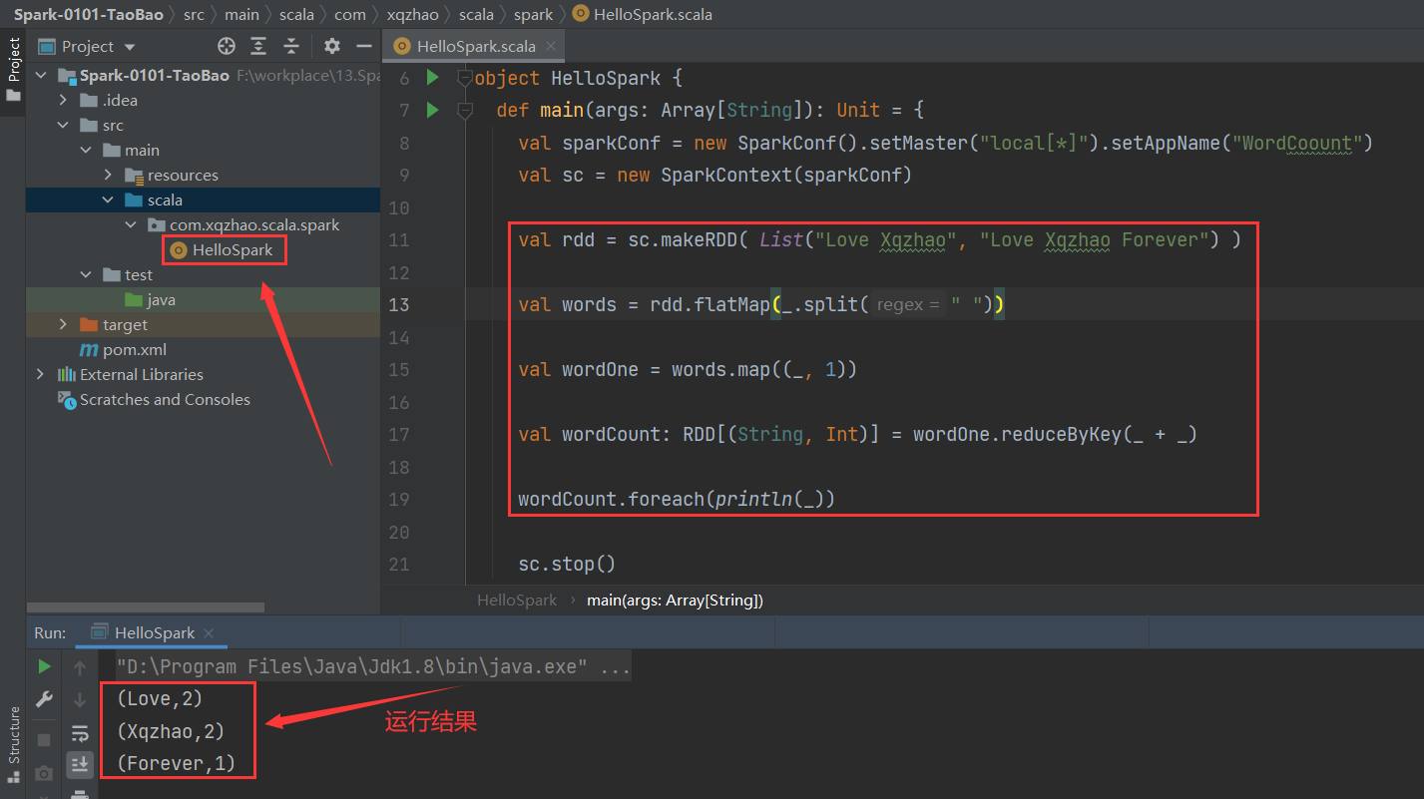Click spark in the top breadcrumb
The image size is (1424, 799).
click(533, 14)
